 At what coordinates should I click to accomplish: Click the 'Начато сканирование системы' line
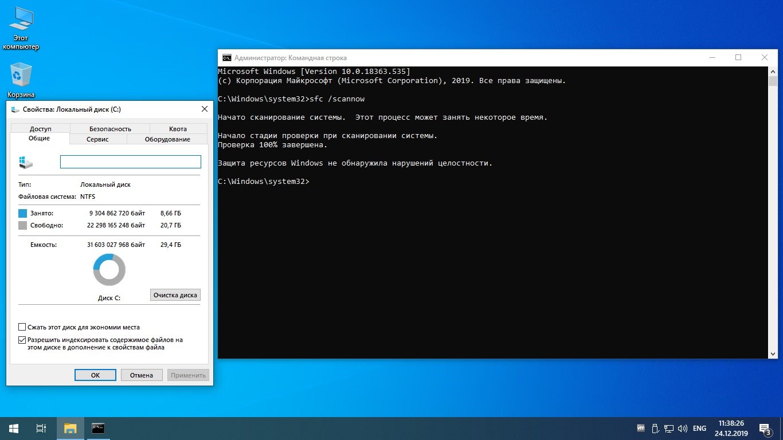[x=383, y=117]
